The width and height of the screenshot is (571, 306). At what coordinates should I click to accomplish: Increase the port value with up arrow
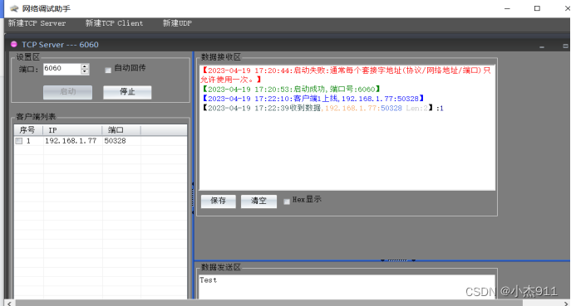click(85, 66)
